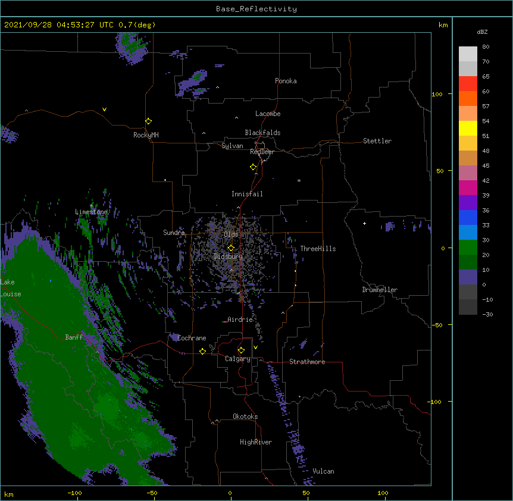The height and width of the screenshot is (501, 513).
Task: Click the Cochrane label
Action: [192, 338]
